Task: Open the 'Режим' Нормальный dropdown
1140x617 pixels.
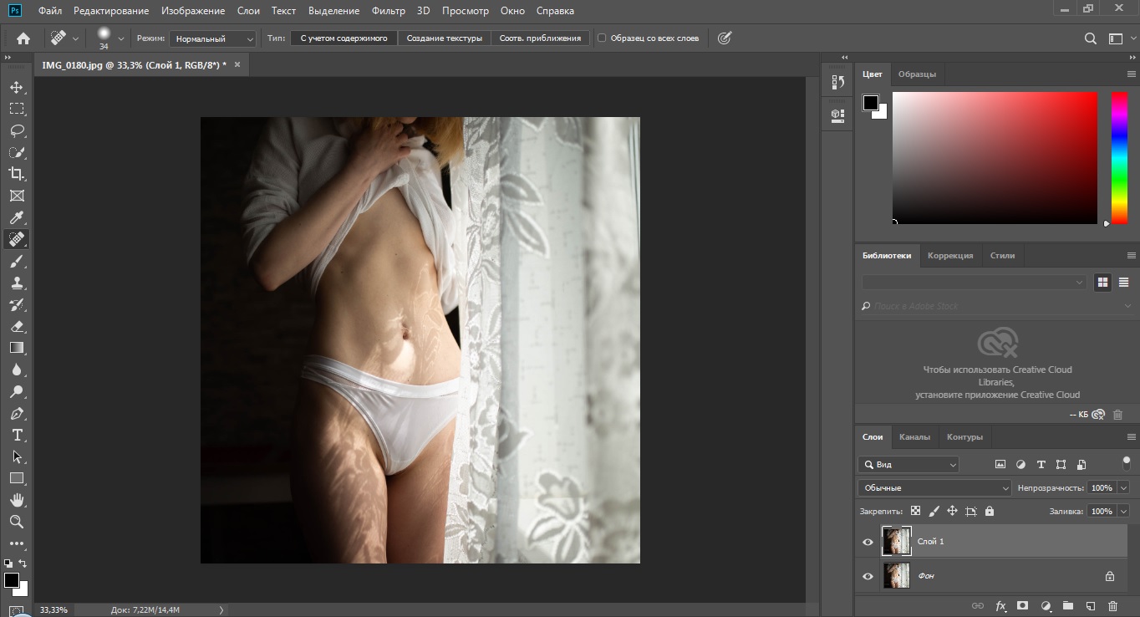Action: (213, 38)
